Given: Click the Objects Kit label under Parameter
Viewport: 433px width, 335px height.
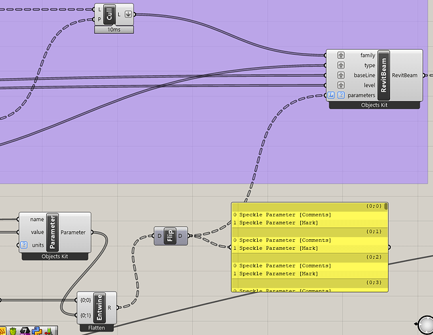Looking at the screenshot, I should pyautogui.click(x=54, y=257).
